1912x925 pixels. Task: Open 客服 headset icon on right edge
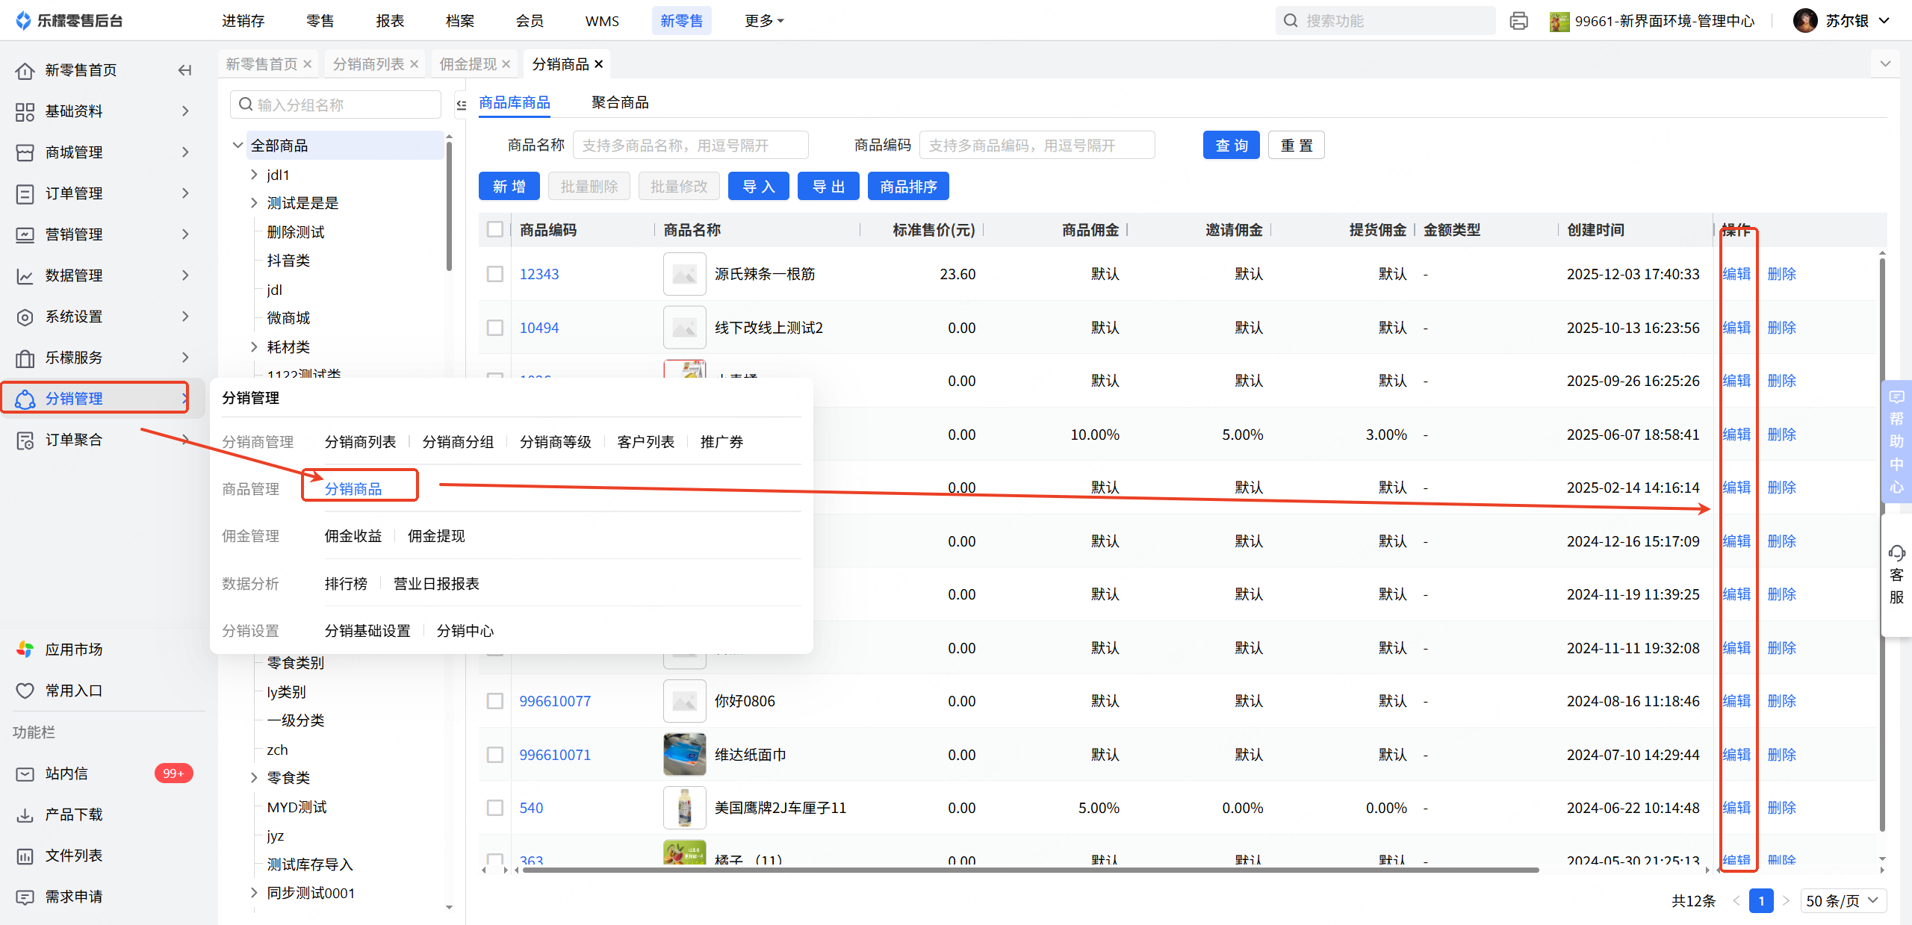(x=1896, y=553)
